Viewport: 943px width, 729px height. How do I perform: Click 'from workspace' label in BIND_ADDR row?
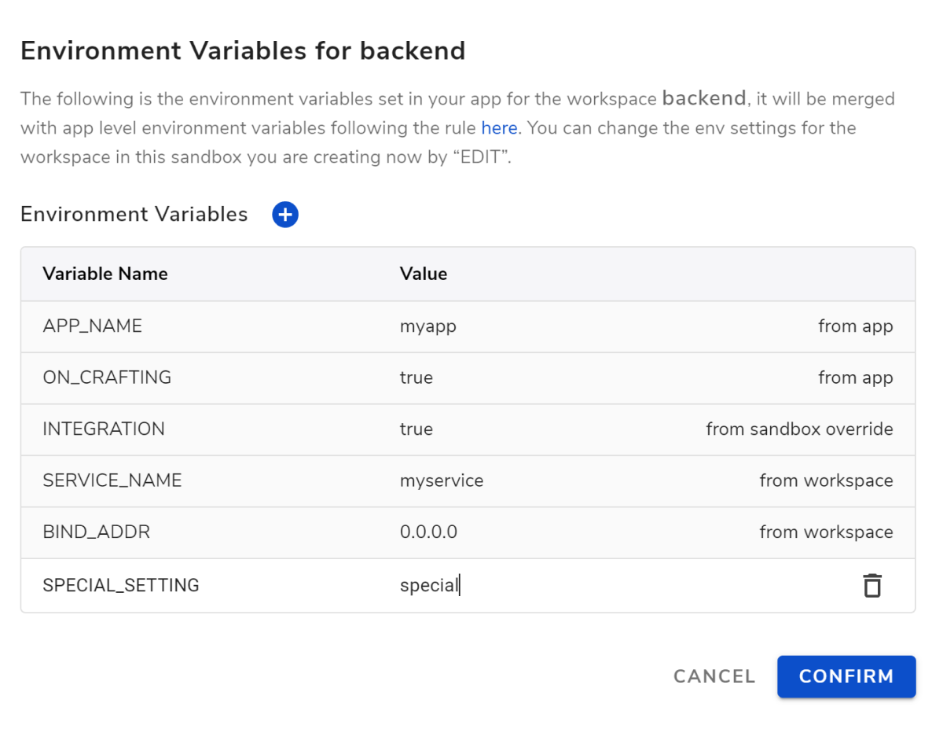(x=826, y=532)
